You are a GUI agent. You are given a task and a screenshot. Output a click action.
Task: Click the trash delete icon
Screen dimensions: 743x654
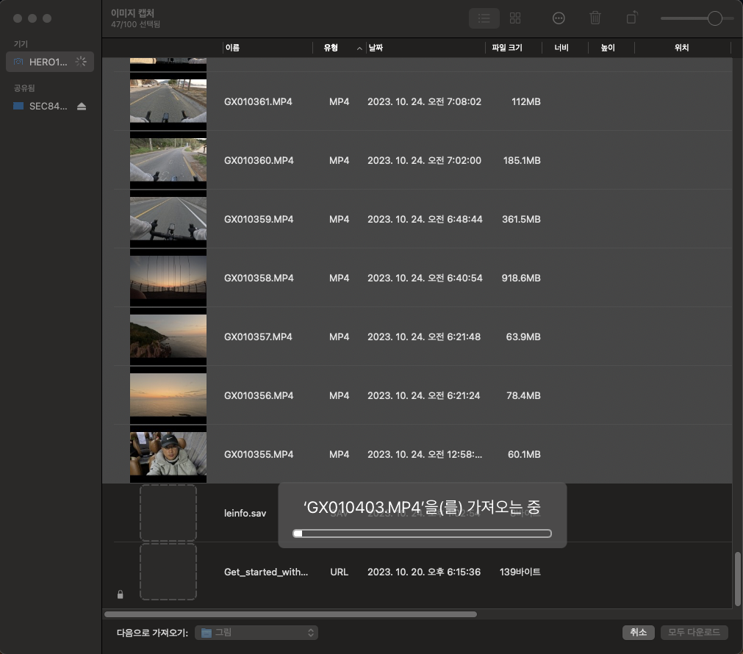pyautogui.click(x=595, y=18)
